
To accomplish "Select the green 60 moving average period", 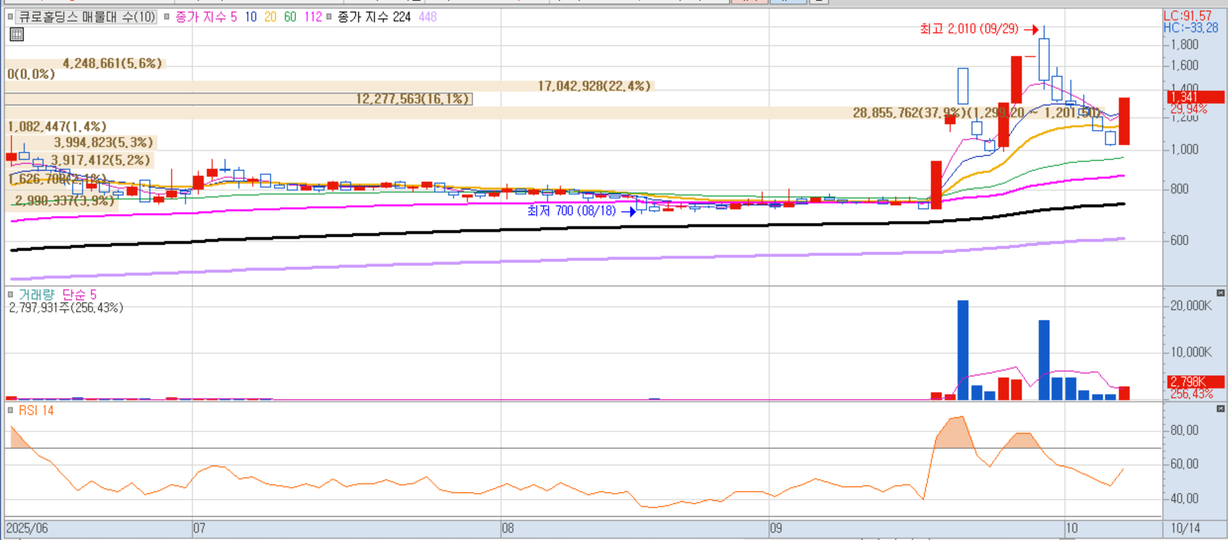I will click(290, 16).
